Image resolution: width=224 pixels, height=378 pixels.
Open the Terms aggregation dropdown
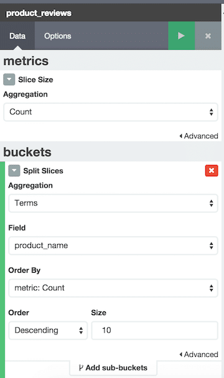coord(113,203)
